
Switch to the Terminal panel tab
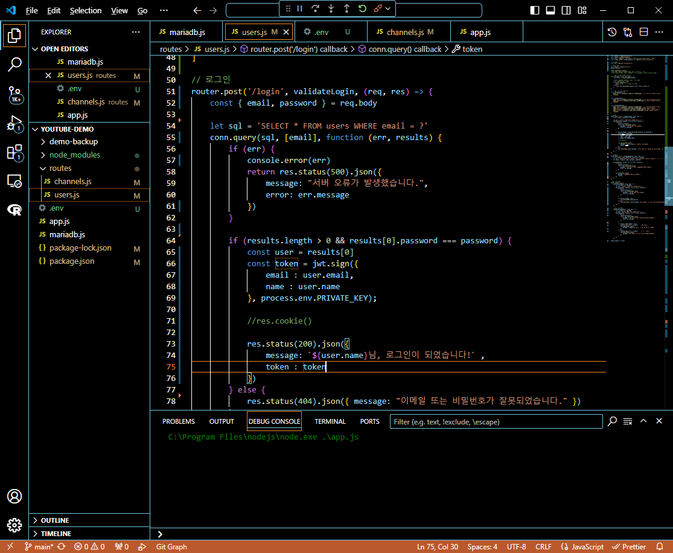[330, 421]
